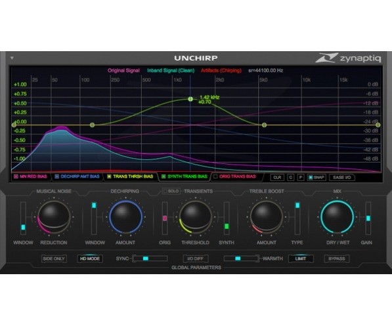Switch to the DECHIRP AMT BIAS tab
The height and width of the screenshot is (326, 392).
(77, 176)
